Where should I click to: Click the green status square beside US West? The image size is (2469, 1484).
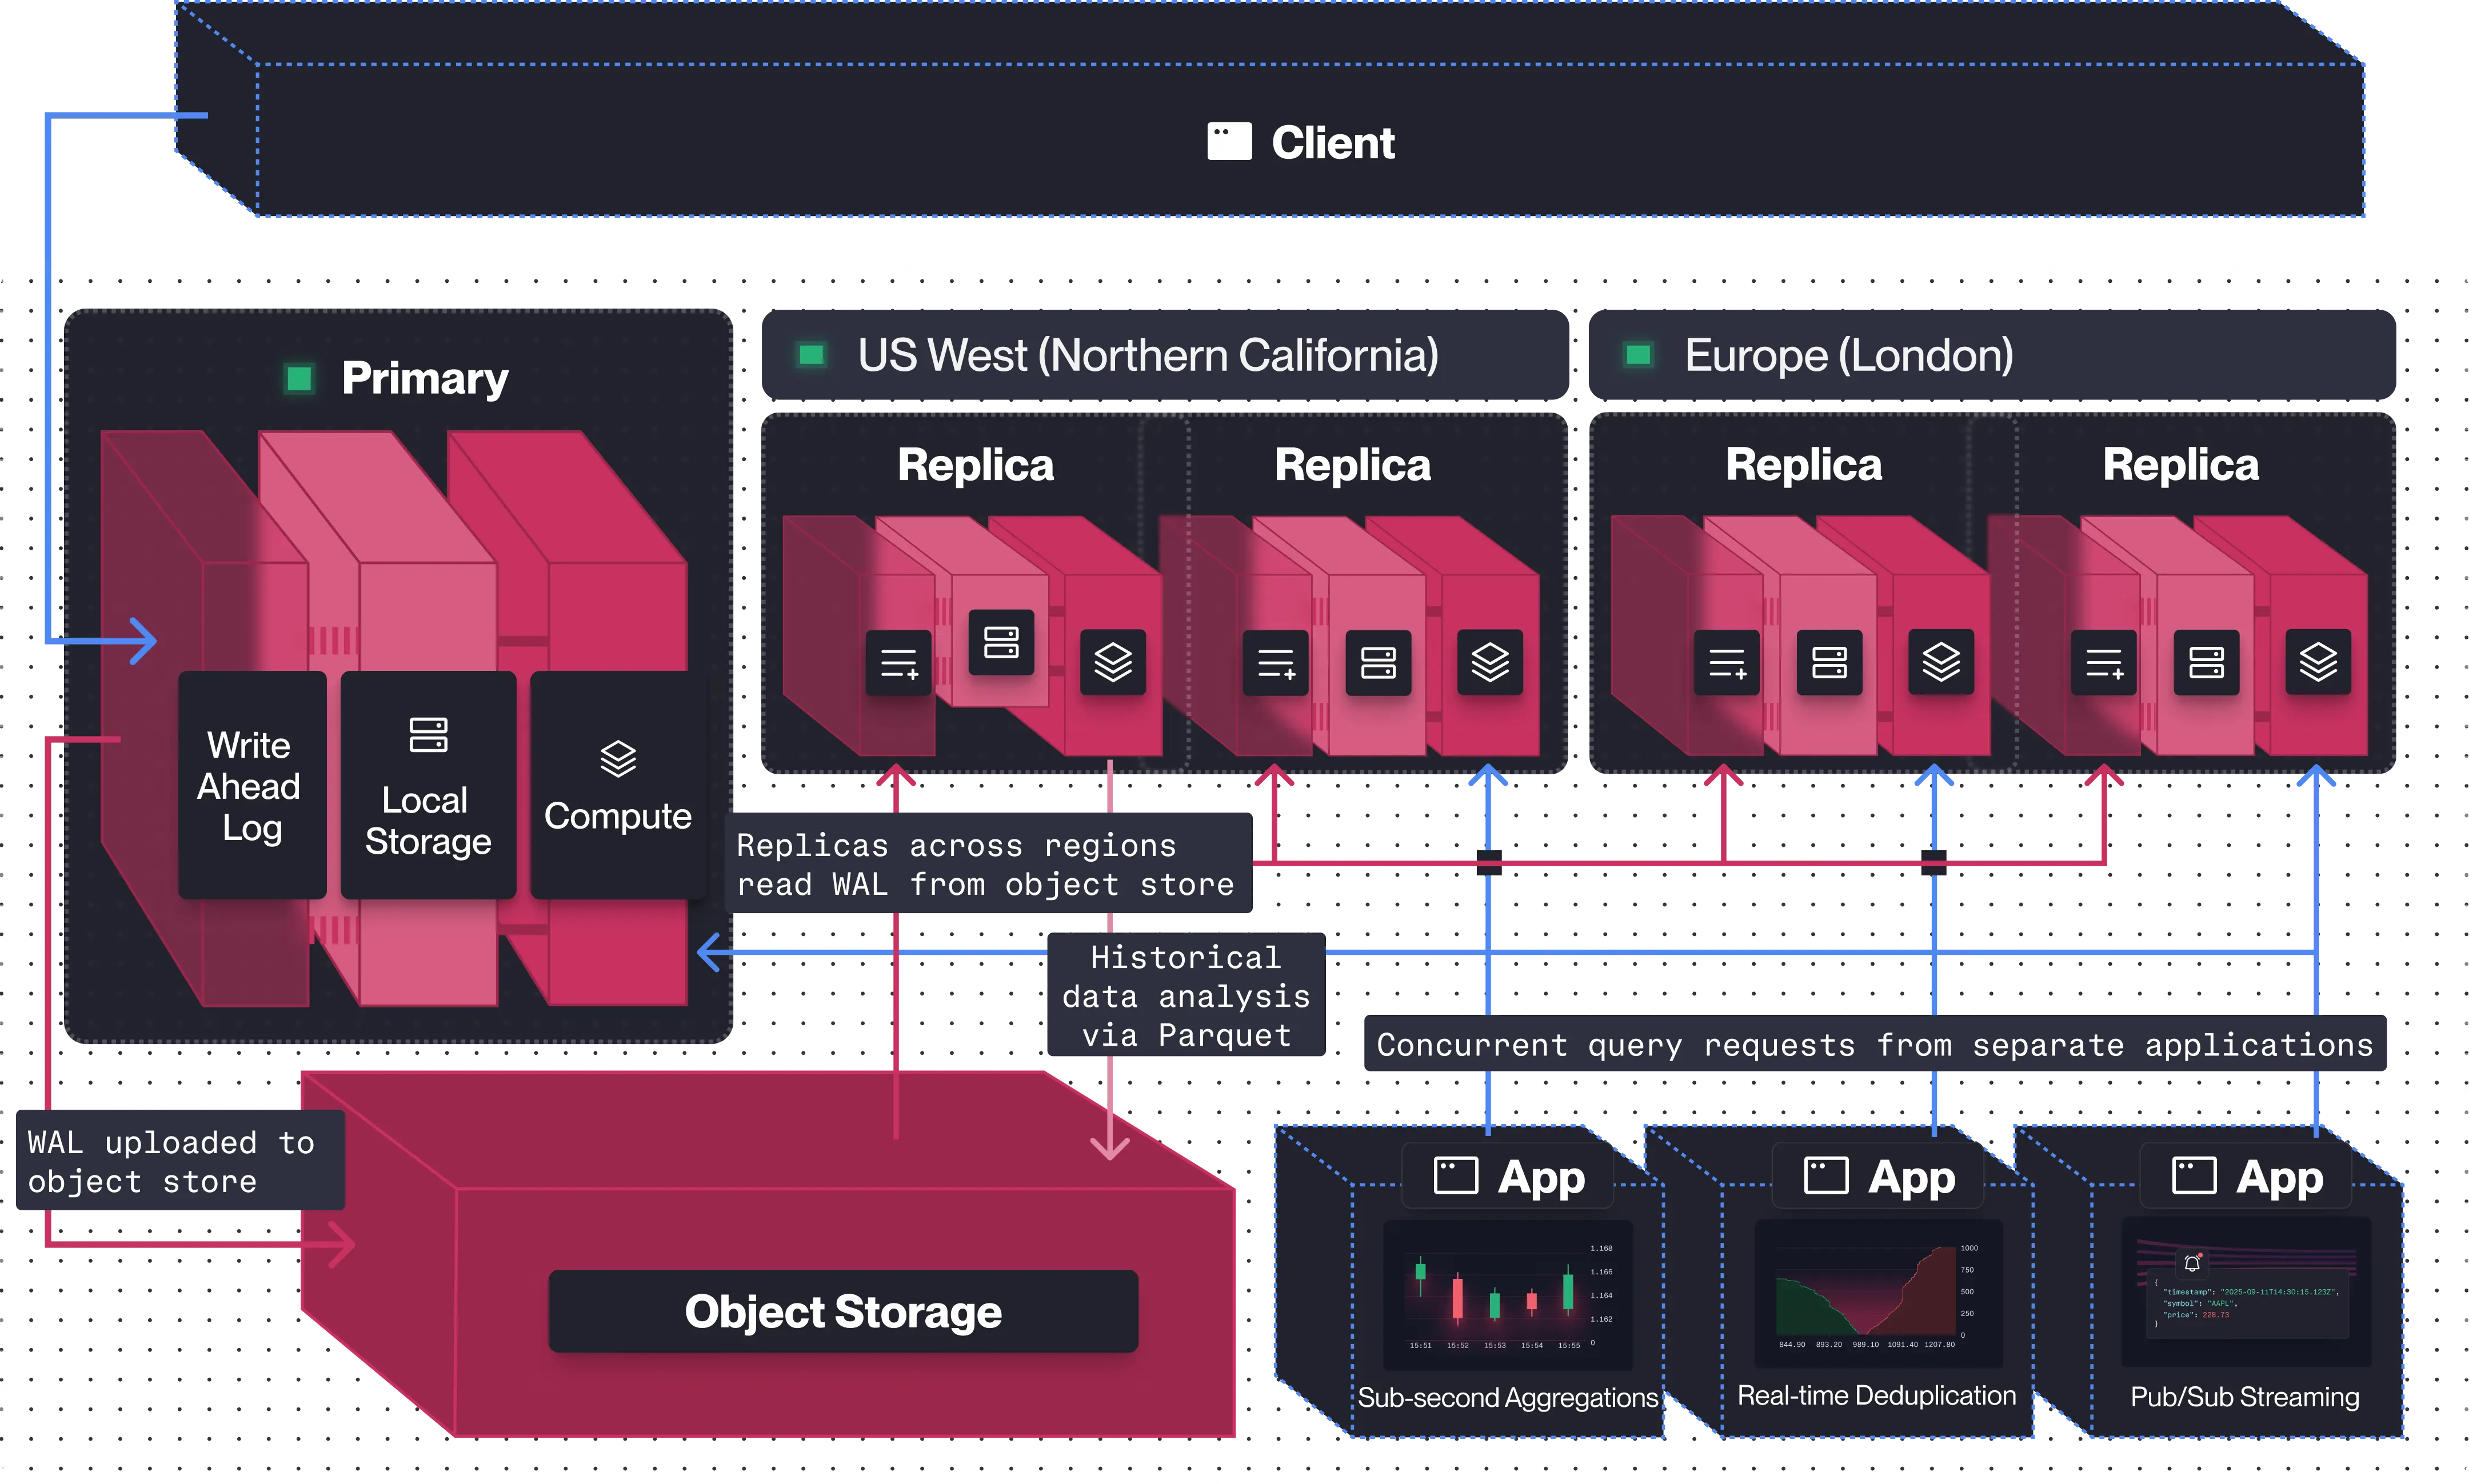click(811, 355)
